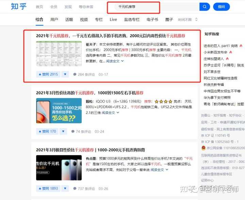Open the first result title starting 2021年千元机推荐
245x200 pixels.
(x=111, y=36)
